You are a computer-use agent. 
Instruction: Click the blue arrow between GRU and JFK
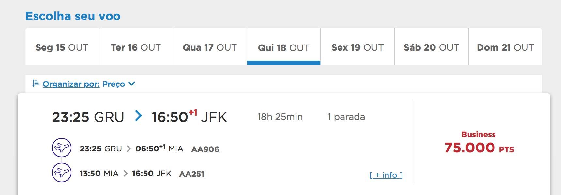[139, 116]
